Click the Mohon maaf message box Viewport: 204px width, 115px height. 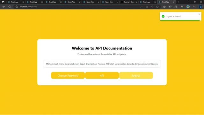point(102,64)
